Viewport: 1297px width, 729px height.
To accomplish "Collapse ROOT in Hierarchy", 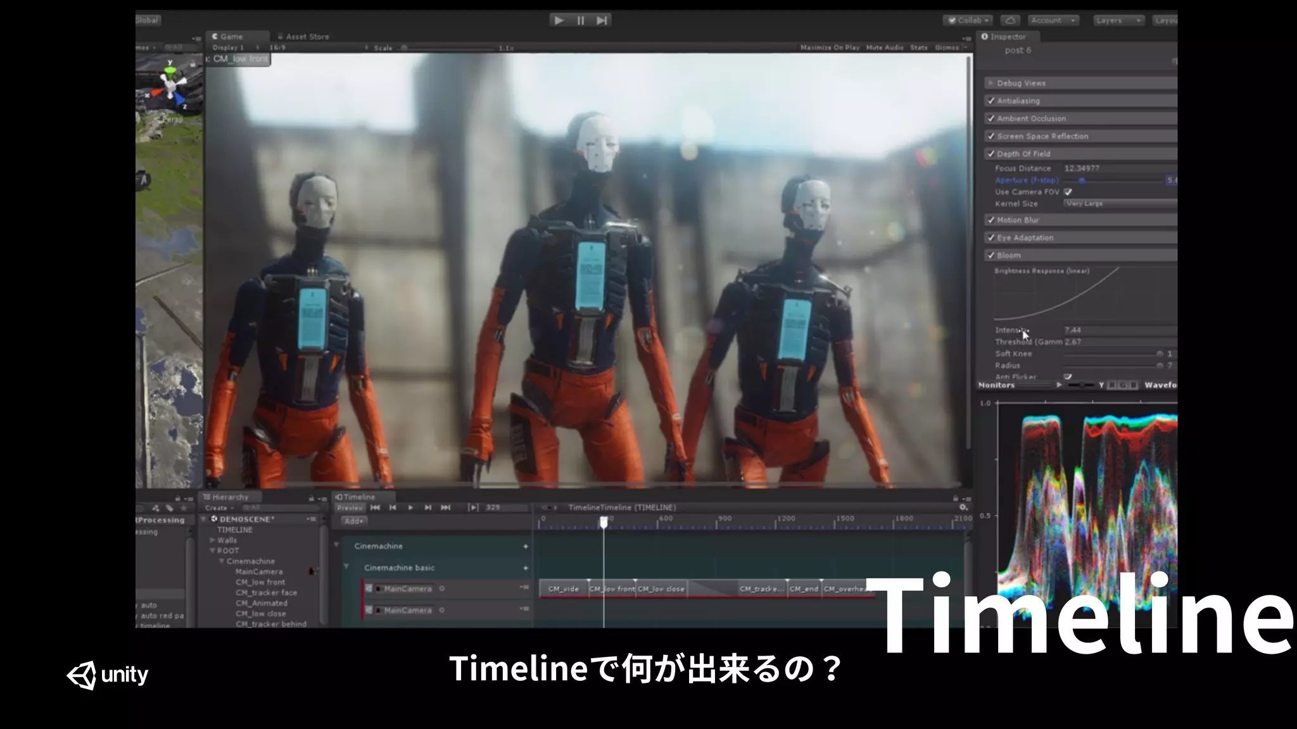I will click(x=213, y=551).
